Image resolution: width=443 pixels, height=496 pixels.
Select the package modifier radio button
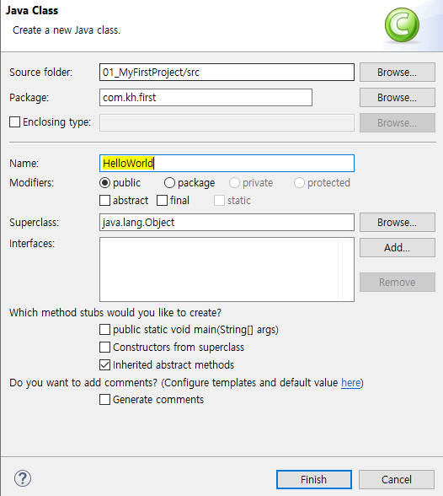tap(169, 182)
